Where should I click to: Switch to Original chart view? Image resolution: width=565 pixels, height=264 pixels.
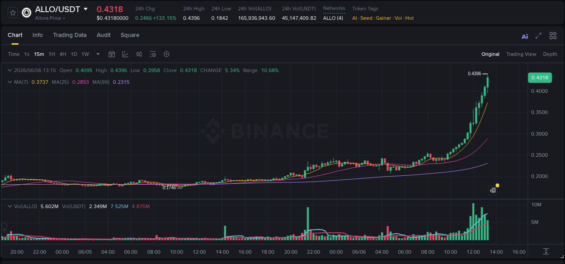490,54
